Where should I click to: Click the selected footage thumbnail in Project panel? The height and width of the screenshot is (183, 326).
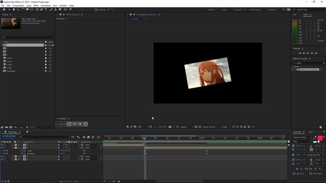(x=11, y=23)
